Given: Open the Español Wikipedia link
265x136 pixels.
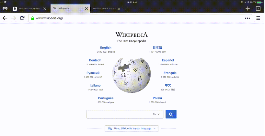Looking at the screenshot, I should (x=168, y=60).
